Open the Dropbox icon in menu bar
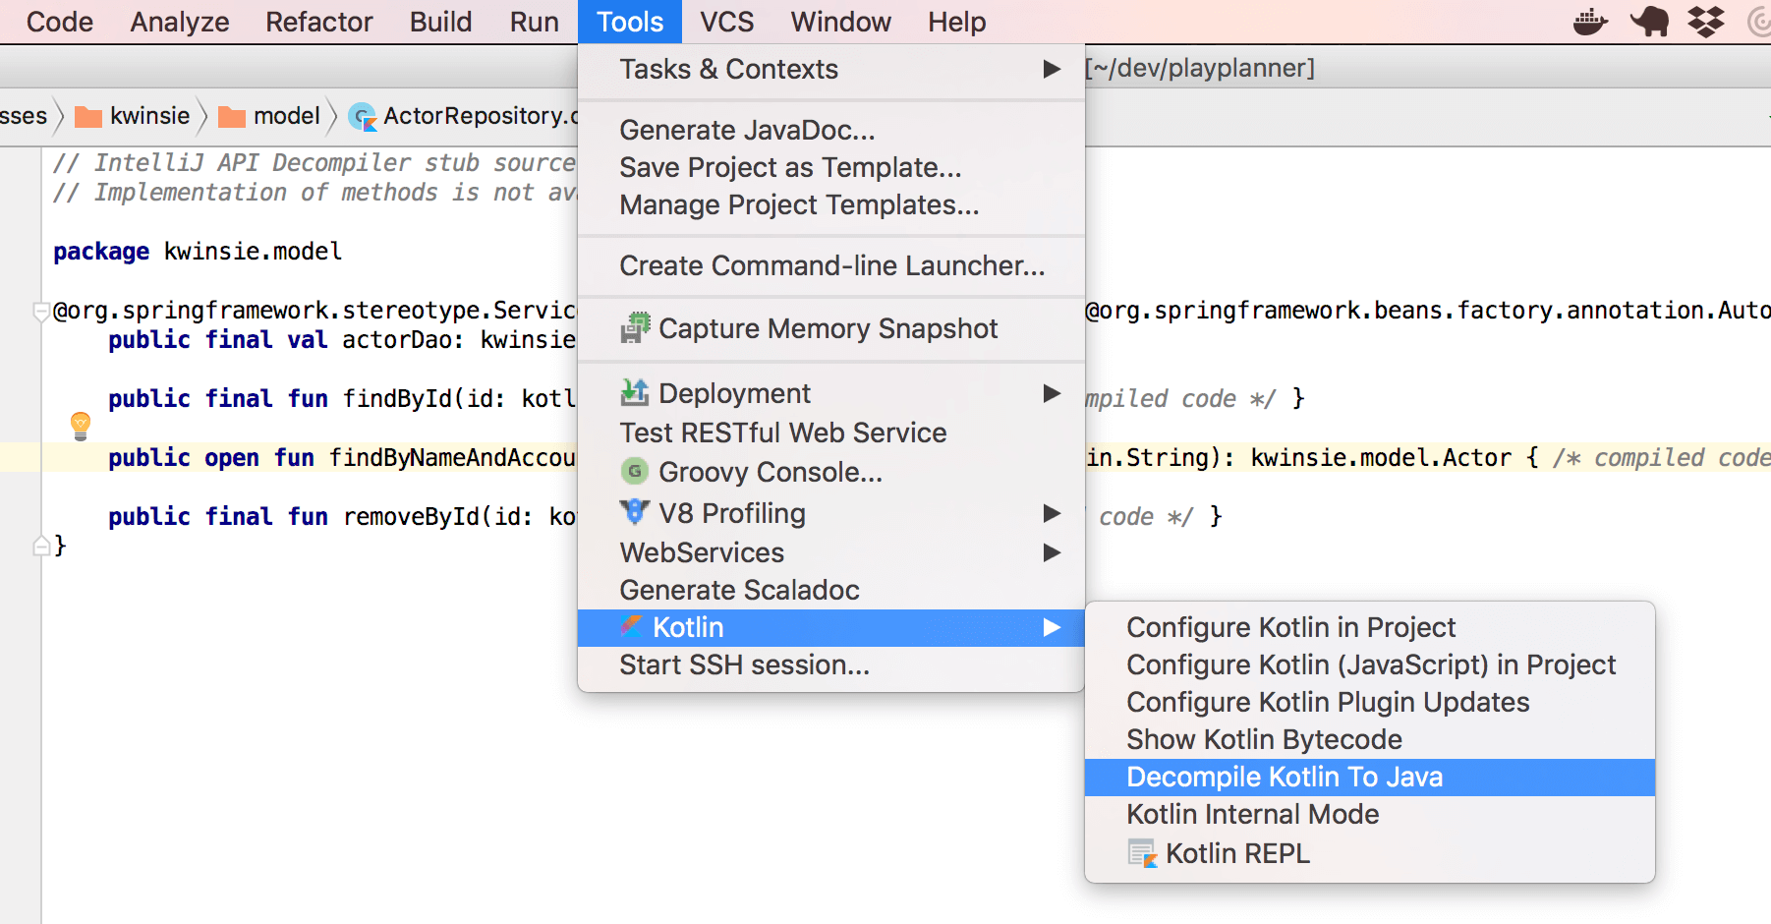Viewport: 1771px width, 924px height. (x=1706, y=22)
